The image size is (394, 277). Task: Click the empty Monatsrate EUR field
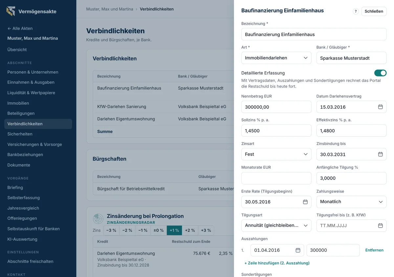coord(276,178)
